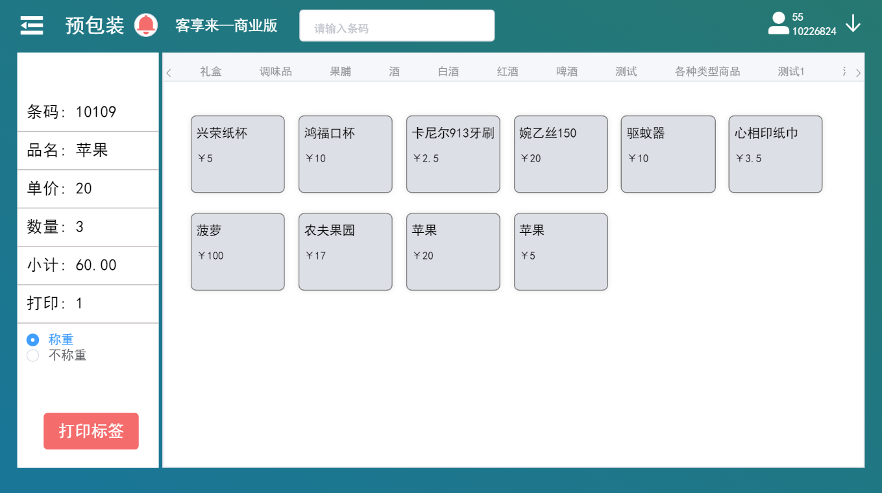The height and width of the screenshot is (493, 882).
Task: Switch to the 礼盒 category tab
Action: pos(211,71)
